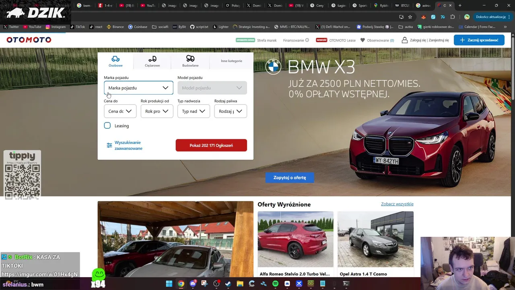This screenshot has width=515, height=290.
Task: Click the Alfa Romeo Stelvio 2.0 Turbo title
Action: (295, 274)
